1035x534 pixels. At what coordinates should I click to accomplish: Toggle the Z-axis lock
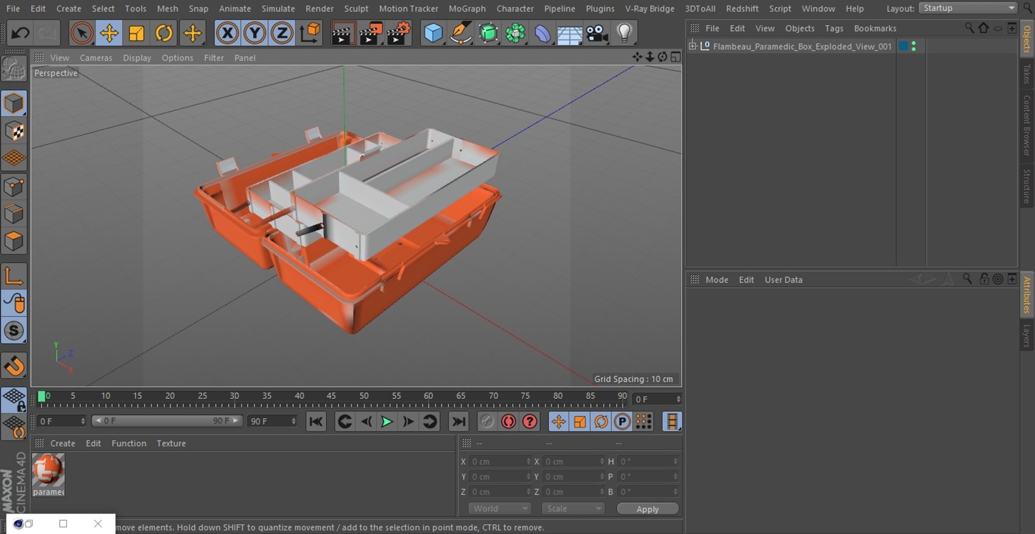[282, 33]
